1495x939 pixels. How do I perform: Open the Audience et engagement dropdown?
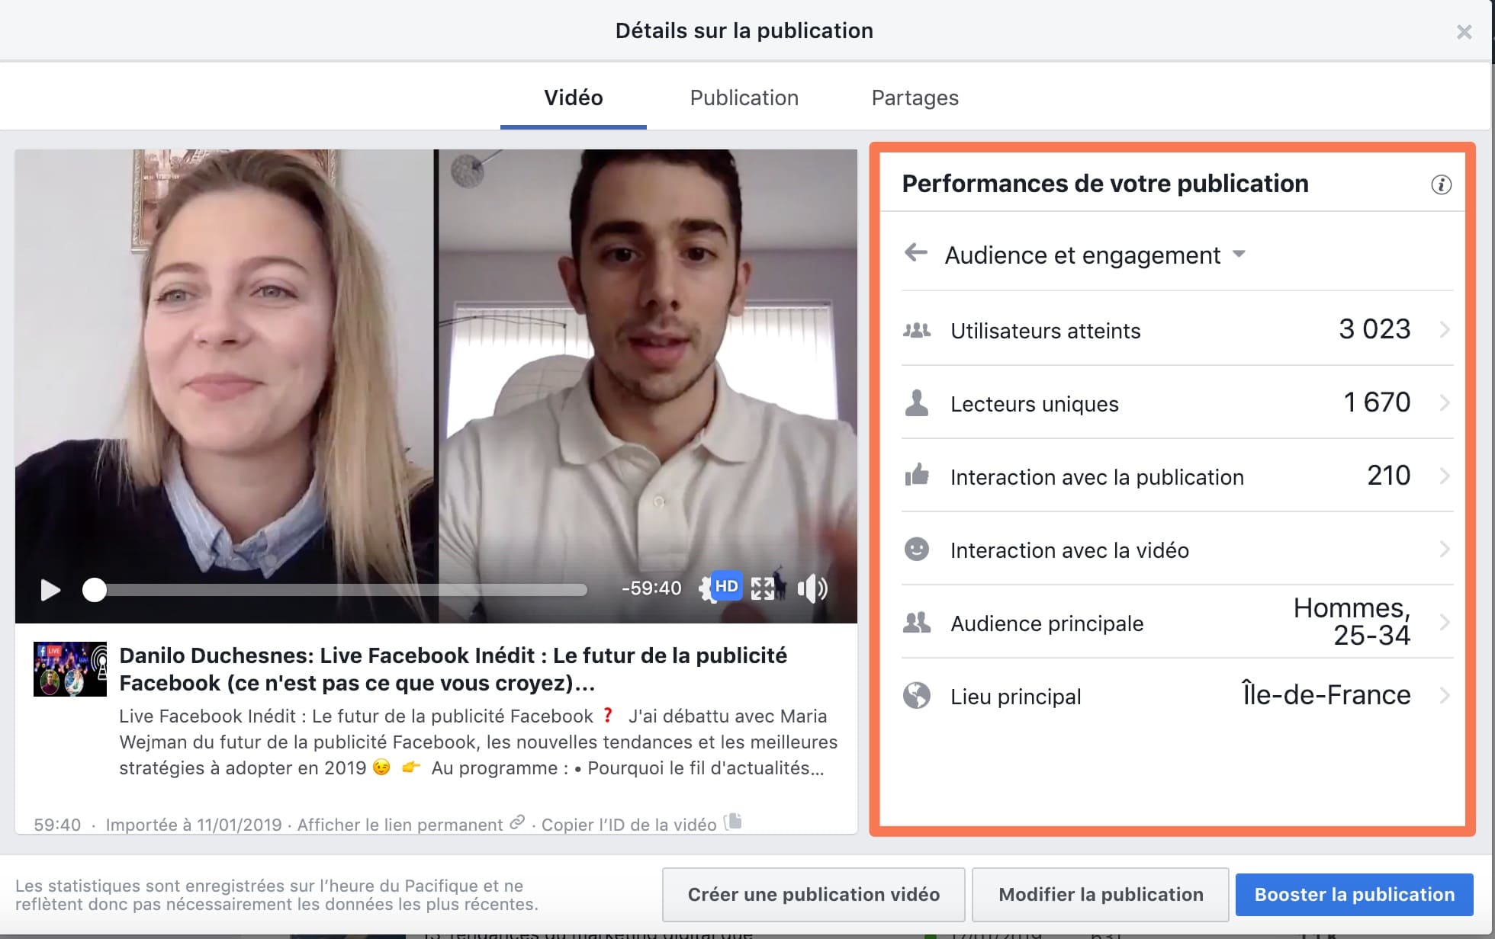point(1095,255)
